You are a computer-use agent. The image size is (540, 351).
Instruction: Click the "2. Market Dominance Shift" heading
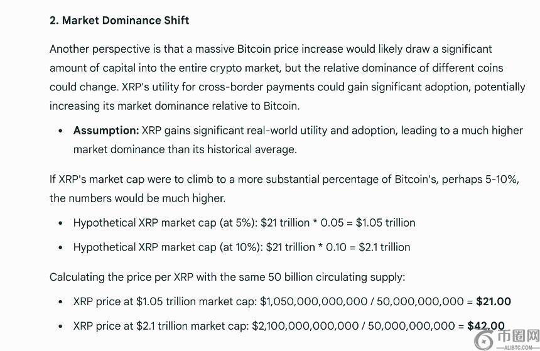(119, 20)
